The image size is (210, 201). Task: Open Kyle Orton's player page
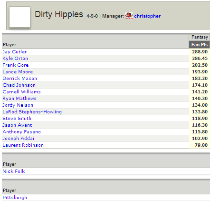[15, 59]
